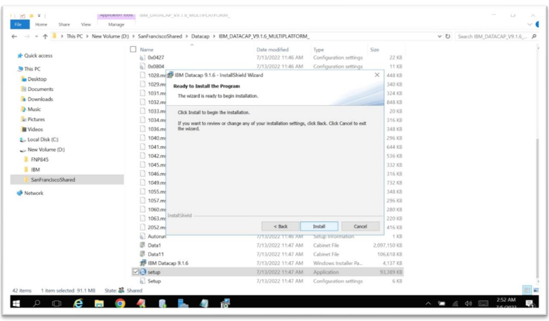This screenshot has width=549, height=321.
Task: Cancel the IBM Datacap installation wizard
Action: tap(360, 226)
